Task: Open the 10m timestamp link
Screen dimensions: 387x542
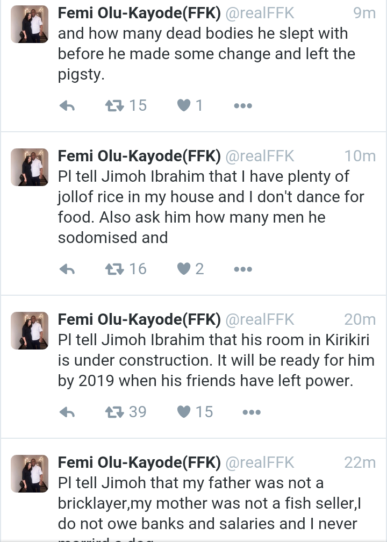Action: pyautogui.click(x=360, y=156)
